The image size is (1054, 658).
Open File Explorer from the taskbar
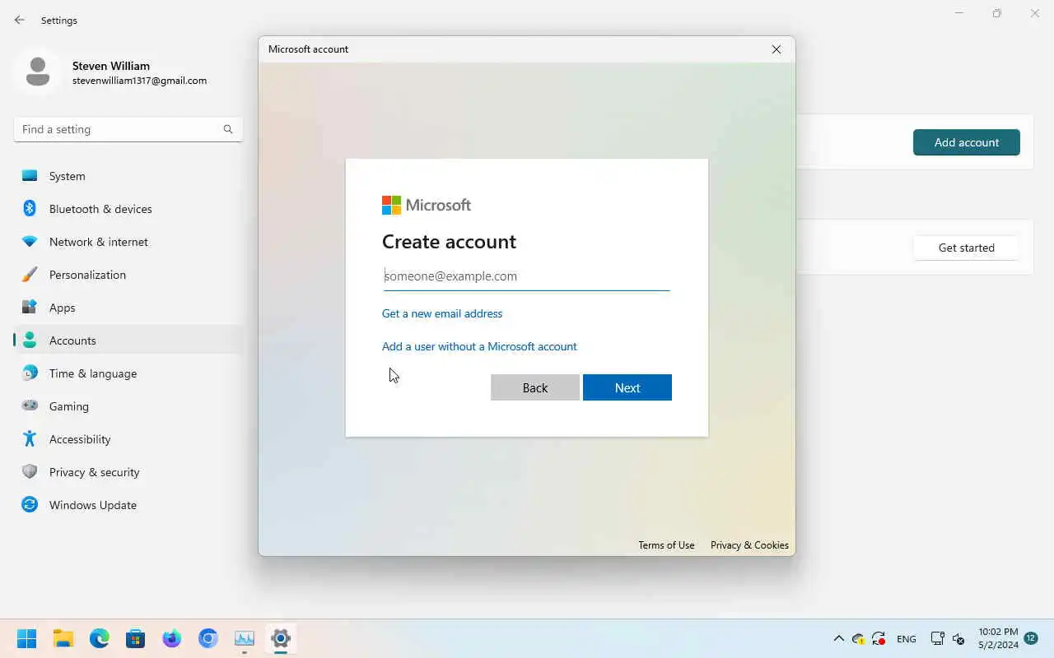pos(63,638)
